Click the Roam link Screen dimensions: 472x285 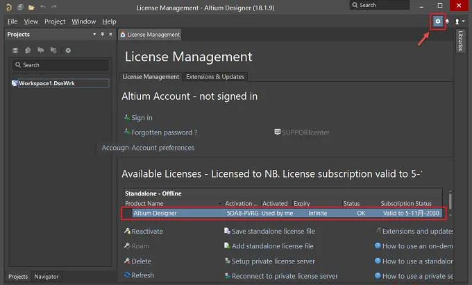[137, 246]
